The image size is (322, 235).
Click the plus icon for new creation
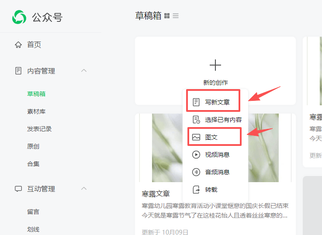click(215, 66)
